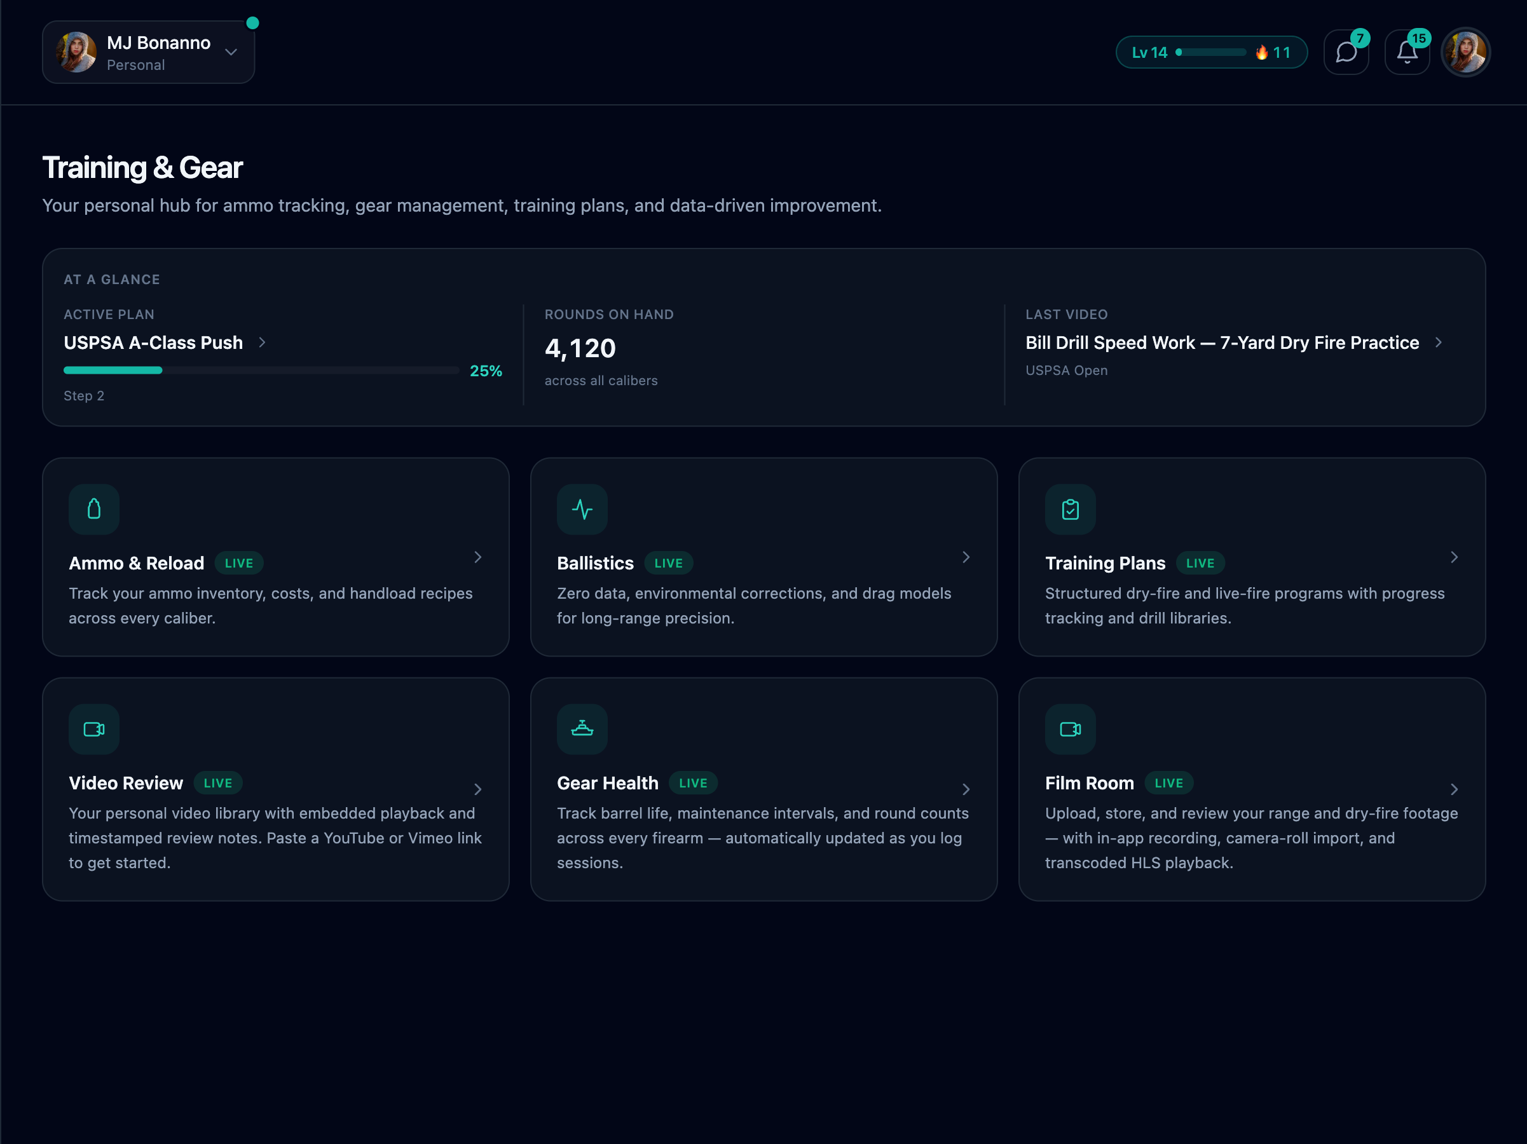Click the Ballistics pulse waveform icon
This screenshot has height=1144, width=1527.
(582, 509)
